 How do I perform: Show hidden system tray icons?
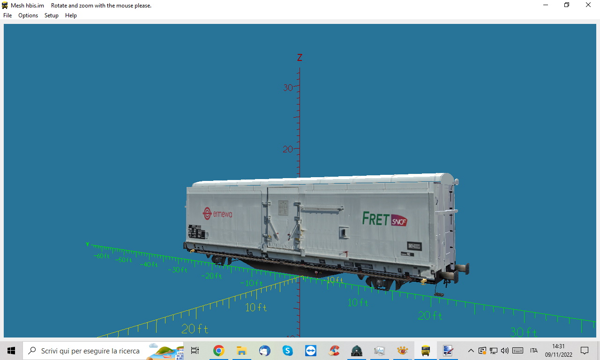coord(471,351)
